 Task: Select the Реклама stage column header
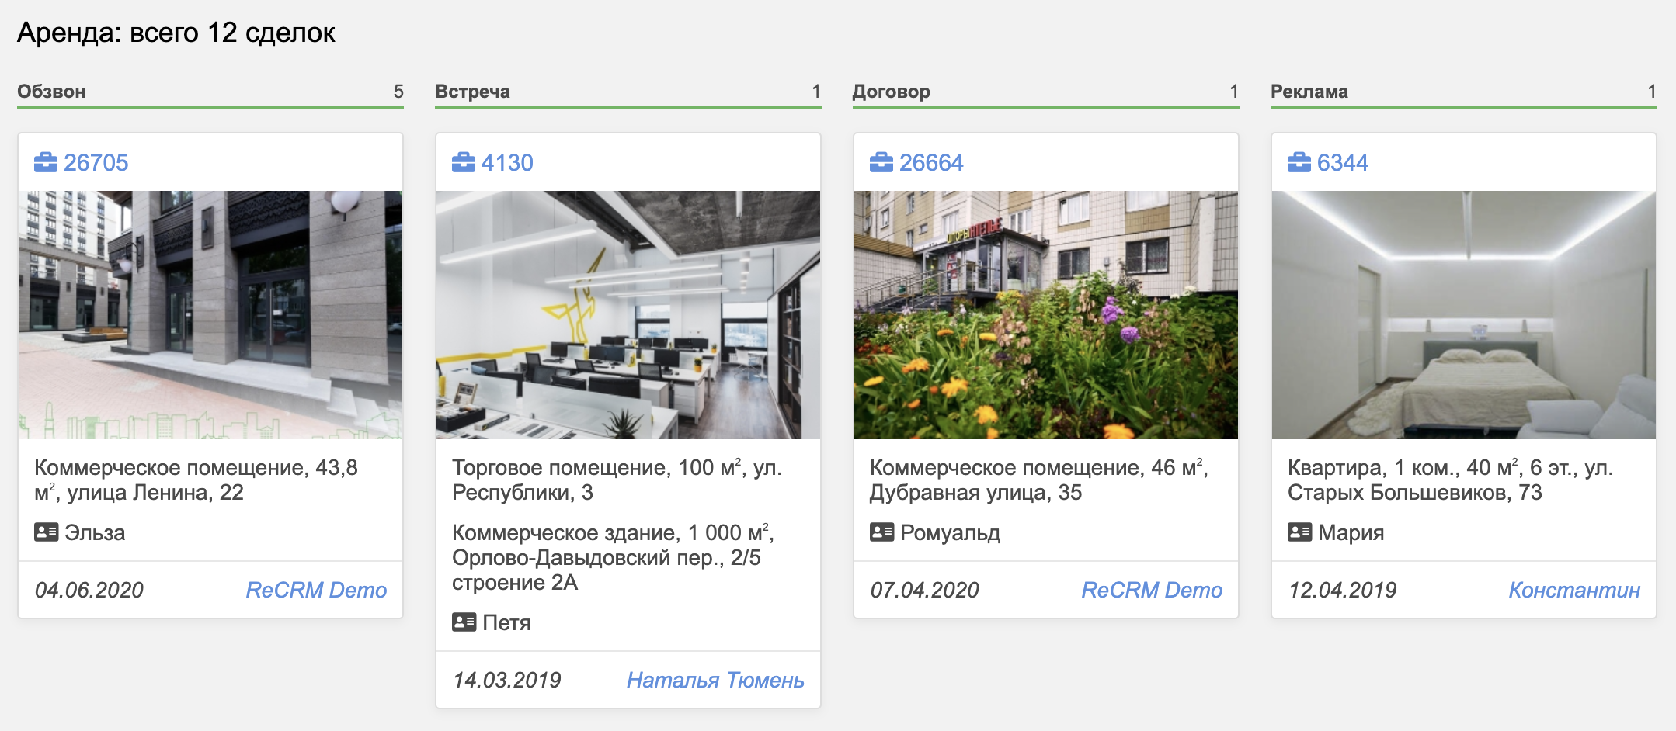pos(1464,92)
